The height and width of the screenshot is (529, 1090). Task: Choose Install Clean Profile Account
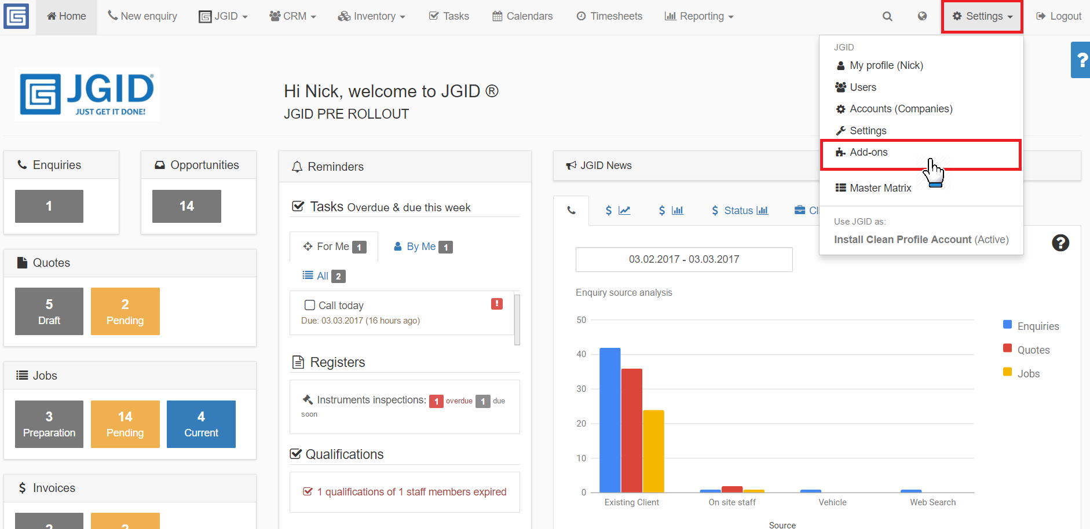tap(921, 240)
